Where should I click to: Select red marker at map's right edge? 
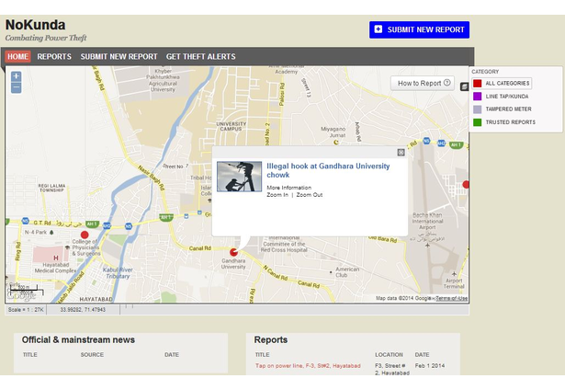(466, 185)
